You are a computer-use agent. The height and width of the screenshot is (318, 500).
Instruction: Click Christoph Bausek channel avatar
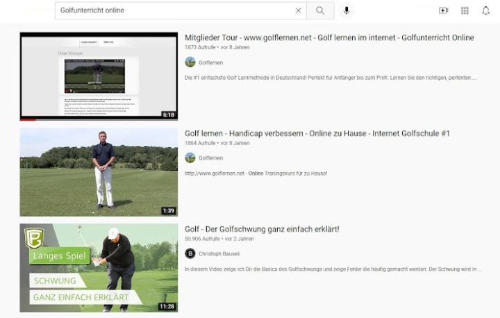190,253
